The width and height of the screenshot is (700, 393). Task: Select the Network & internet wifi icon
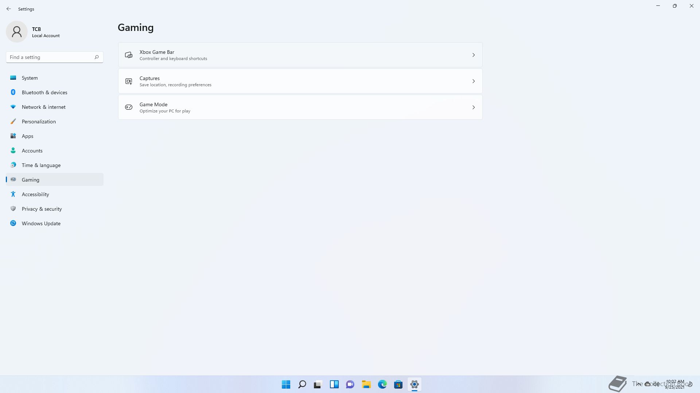tap(13, 107)
